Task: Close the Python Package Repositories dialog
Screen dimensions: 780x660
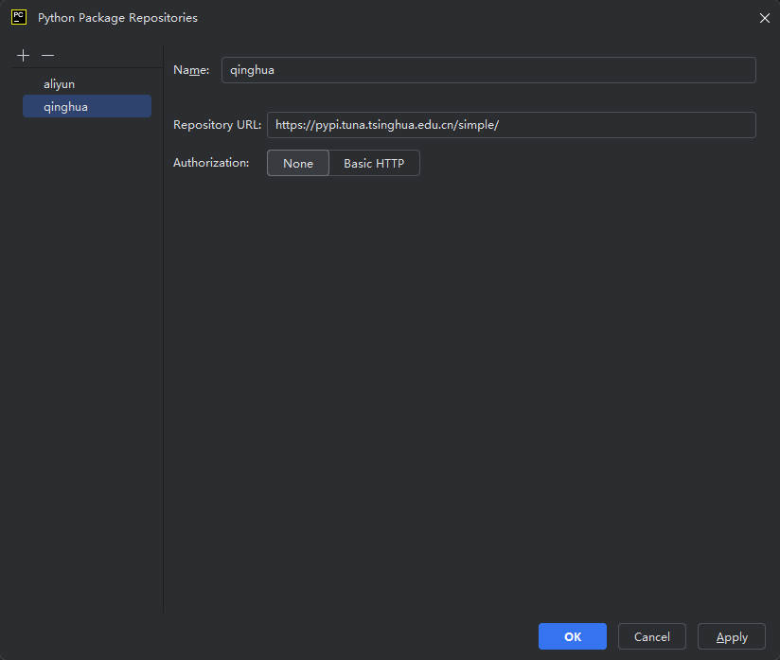Action: [x=764, y=17]
